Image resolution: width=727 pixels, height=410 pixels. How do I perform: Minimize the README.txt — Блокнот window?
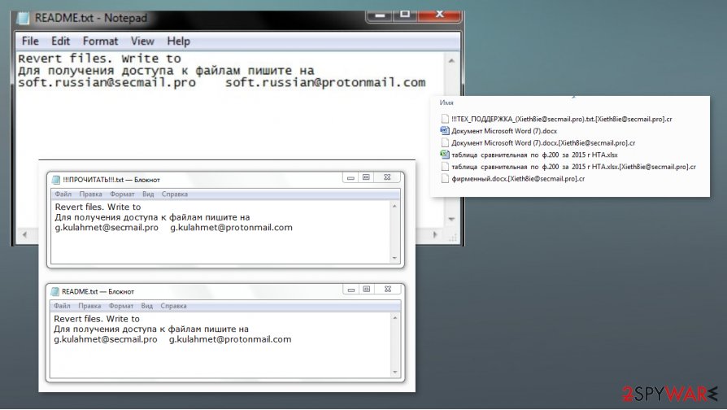tap(351, 290)
